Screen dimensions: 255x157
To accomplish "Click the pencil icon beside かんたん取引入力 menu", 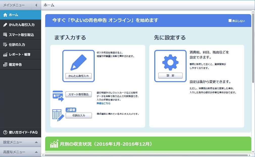I will pos(5,25).
